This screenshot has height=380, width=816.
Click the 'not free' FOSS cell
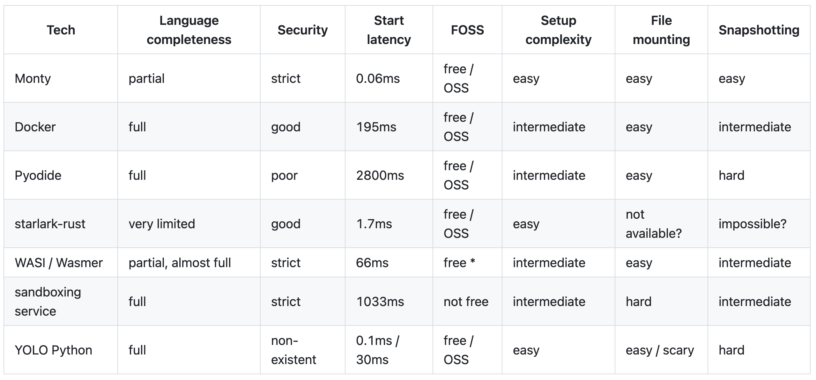coord(466,302)
